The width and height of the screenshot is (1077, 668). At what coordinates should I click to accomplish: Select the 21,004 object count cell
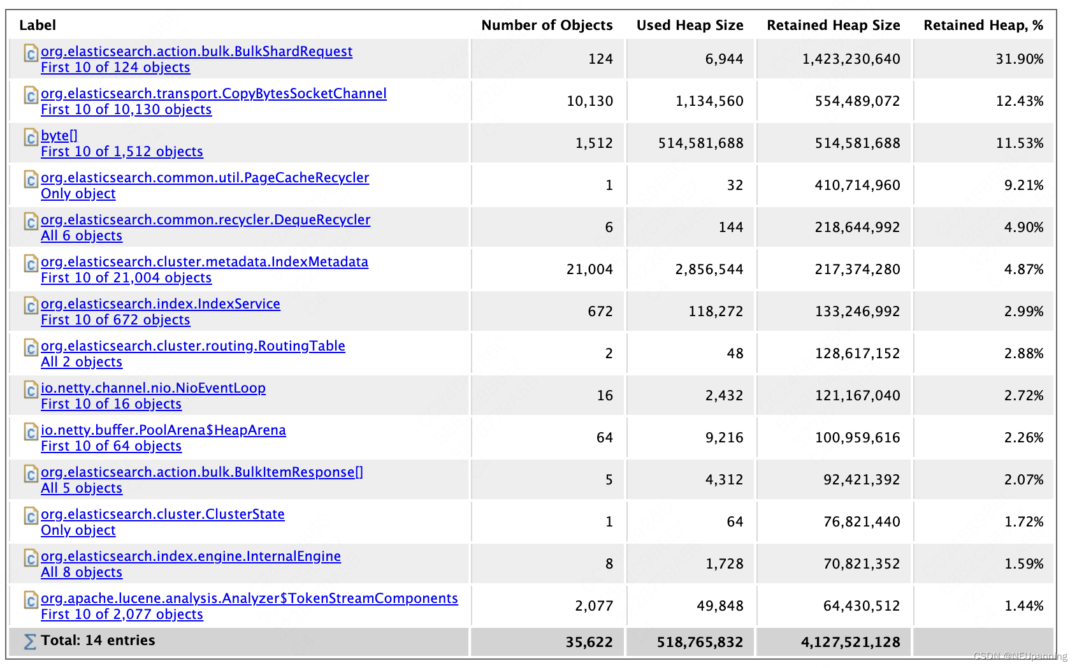click(x=590, y=270)
